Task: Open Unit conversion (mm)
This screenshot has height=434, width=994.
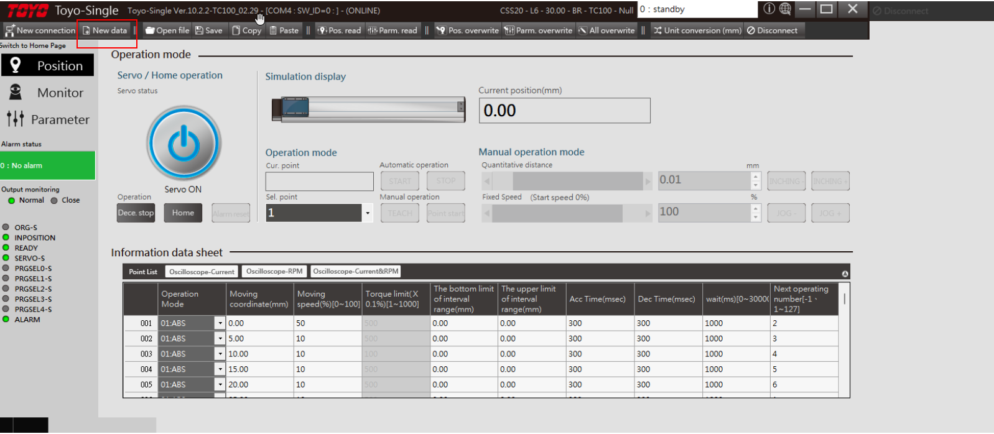Action: (x=697, y=30)
